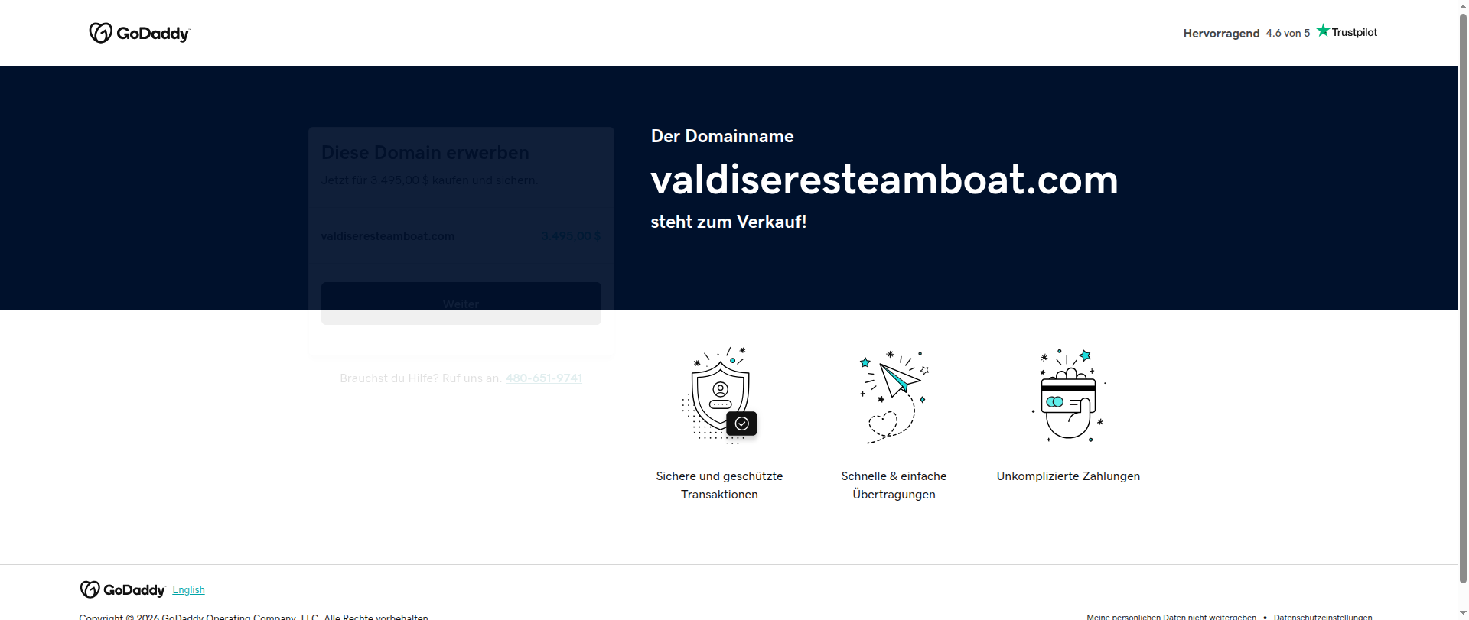Click the 3.495,00 $ price in the card
The width and height of the screenshot is (1469, 620).
tap(570, 236)
